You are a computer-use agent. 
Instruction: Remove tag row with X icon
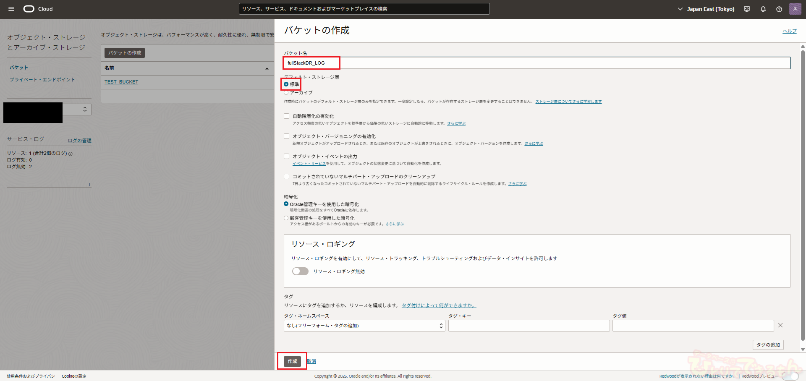tap(780, 325)
